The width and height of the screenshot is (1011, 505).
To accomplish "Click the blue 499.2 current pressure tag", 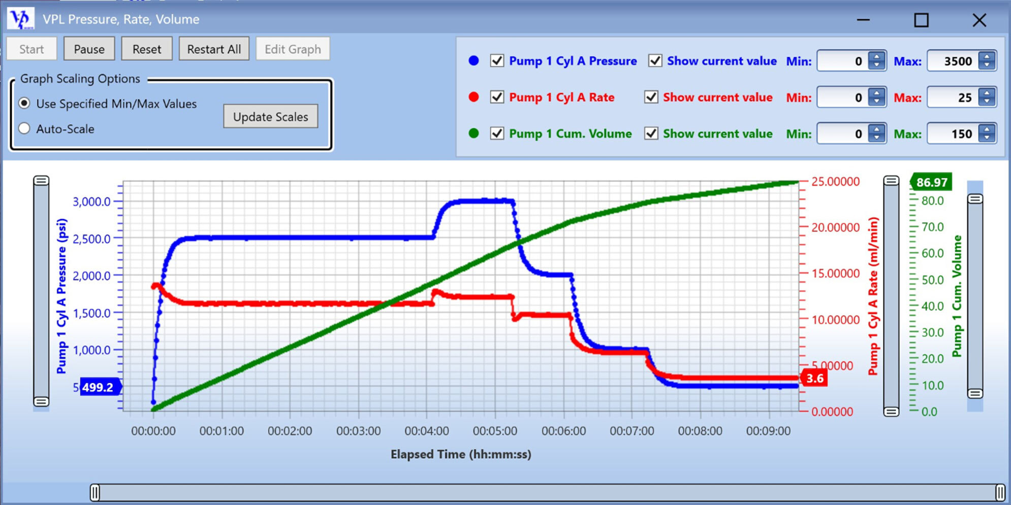I will 100,387.
